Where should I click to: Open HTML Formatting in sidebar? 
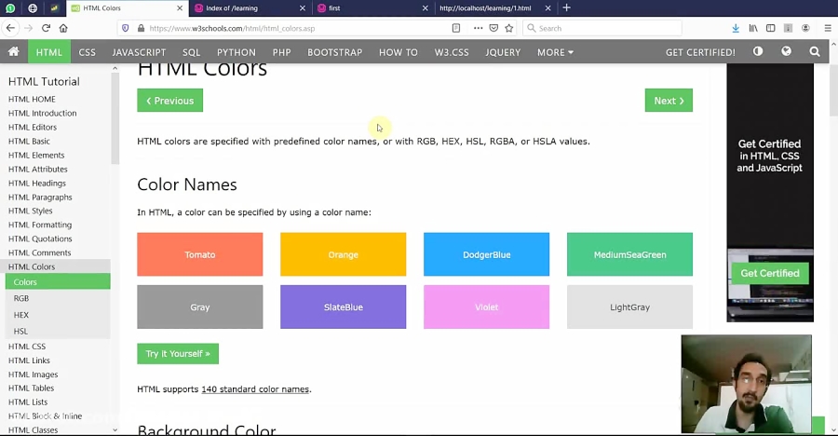(x=40, y=225)
